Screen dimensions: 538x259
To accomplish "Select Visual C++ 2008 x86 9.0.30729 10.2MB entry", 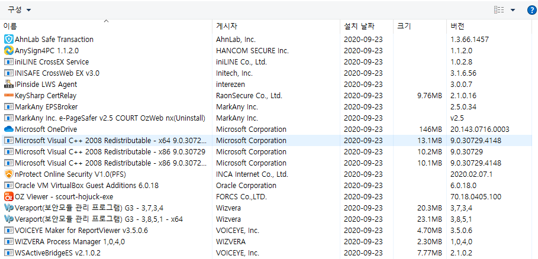I will point(267,152).
